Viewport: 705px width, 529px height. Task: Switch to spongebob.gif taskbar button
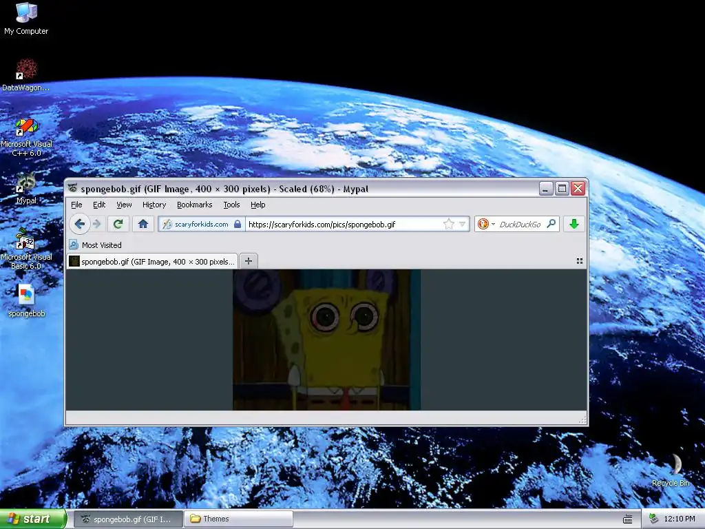[128, 519]
